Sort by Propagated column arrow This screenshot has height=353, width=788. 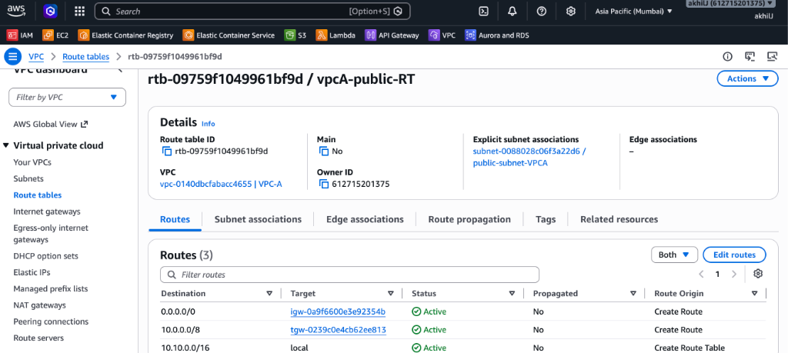[x=633, y=293]
